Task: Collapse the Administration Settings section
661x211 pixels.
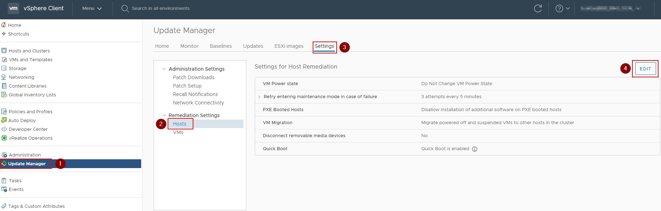Action: 164,69
